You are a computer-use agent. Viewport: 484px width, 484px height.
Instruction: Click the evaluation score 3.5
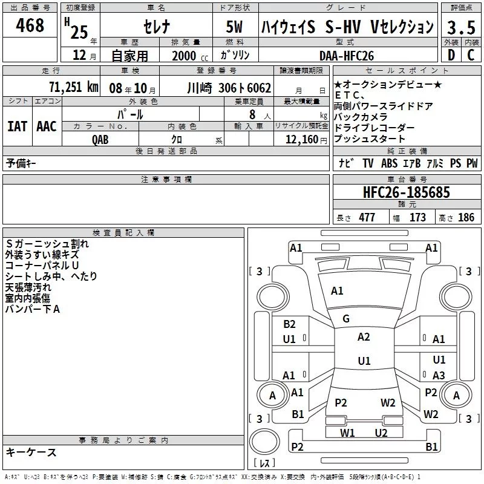point(461,27)
